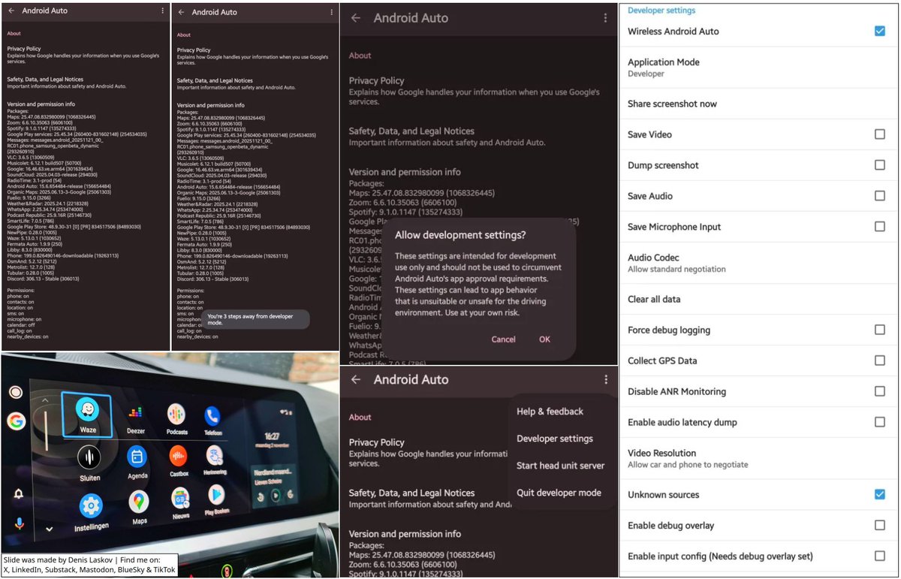
Task: Check Enable input config option
Action: (x=879, y=556)
